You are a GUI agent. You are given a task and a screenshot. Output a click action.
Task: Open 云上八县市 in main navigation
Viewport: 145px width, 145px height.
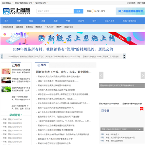click(110, 21)
